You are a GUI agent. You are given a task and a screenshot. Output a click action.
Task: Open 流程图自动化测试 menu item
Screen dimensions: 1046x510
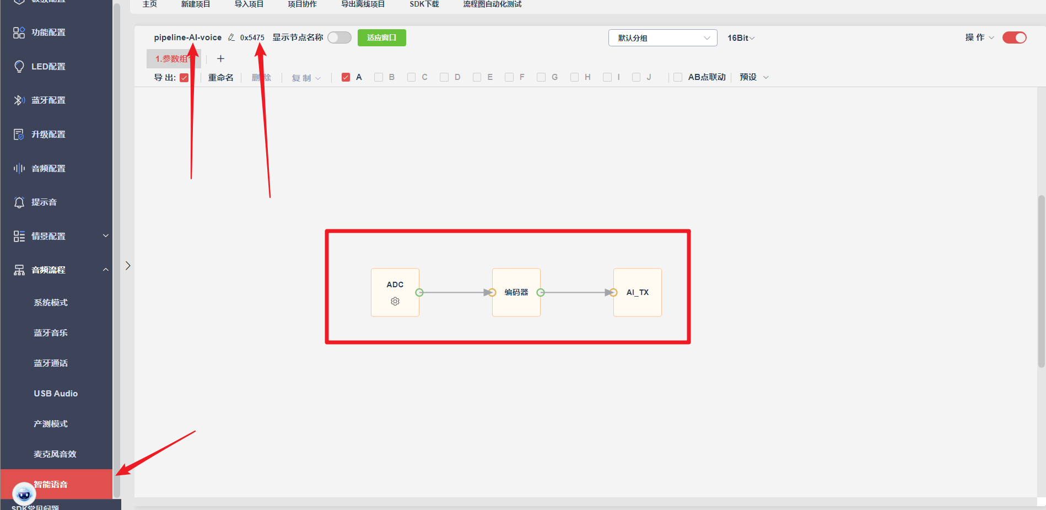(492, 4)
